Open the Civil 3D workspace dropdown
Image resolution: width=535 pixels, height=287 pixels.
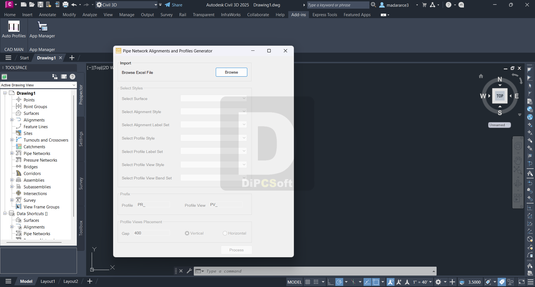click(127, 5)
